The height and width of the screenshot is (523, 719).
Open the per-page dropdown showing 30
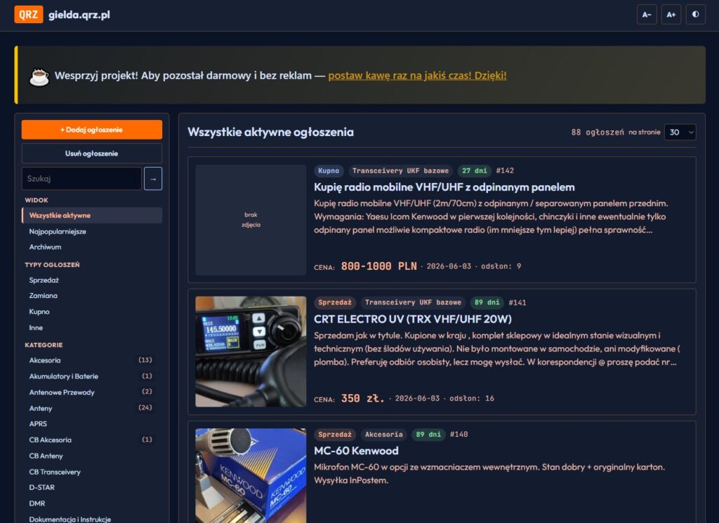[680, 133]
